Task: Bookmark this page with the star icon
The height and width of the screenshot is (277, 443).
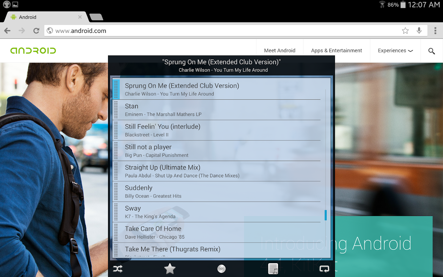Action: pyautogui.click(x=405, y=30)
